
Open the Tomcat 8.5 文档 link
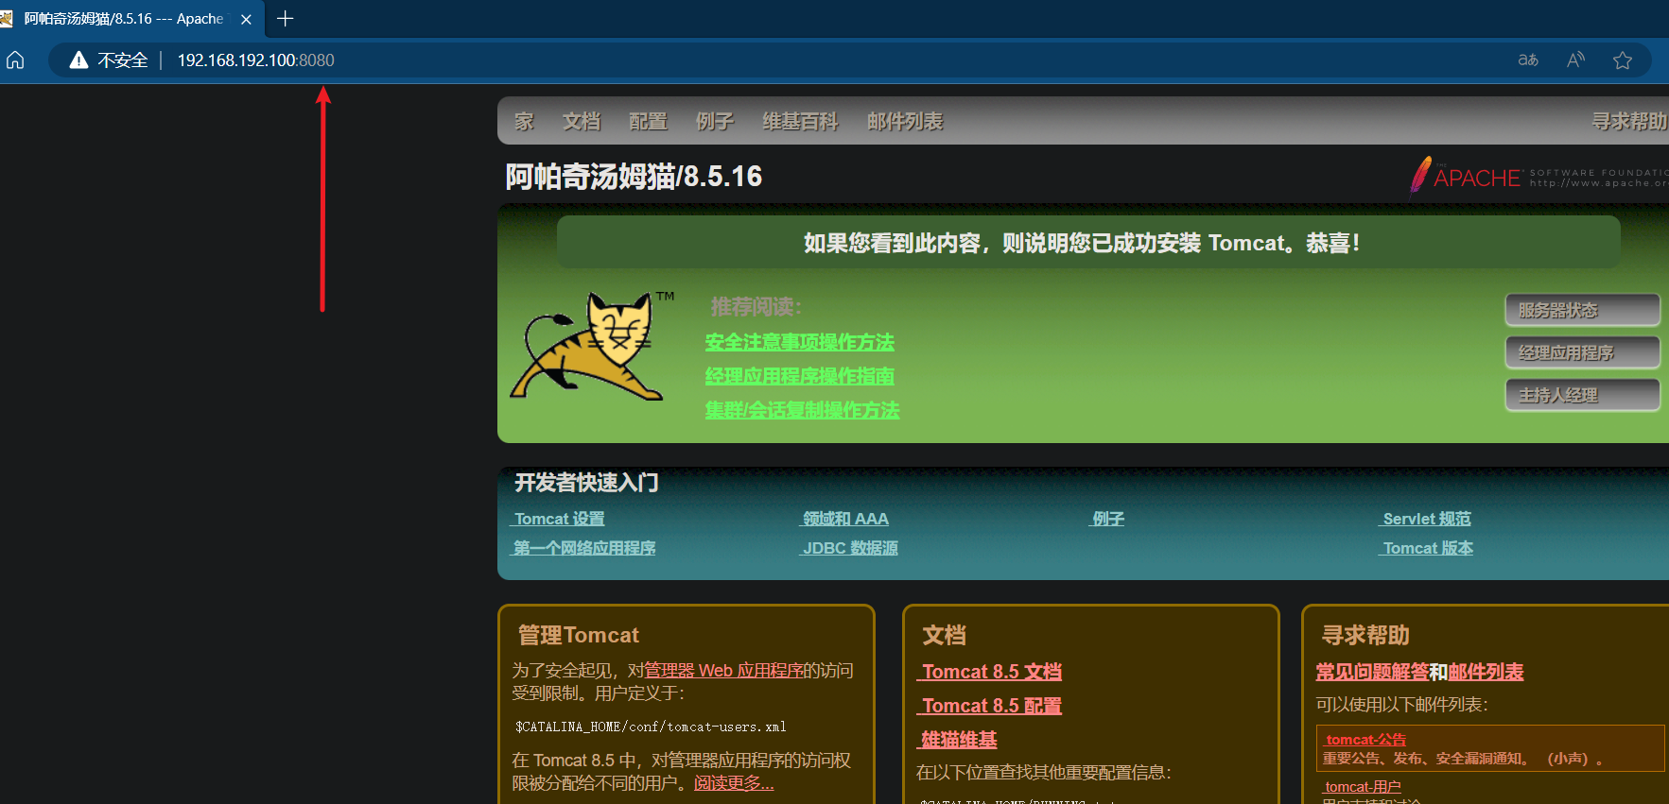coord(992,672)
